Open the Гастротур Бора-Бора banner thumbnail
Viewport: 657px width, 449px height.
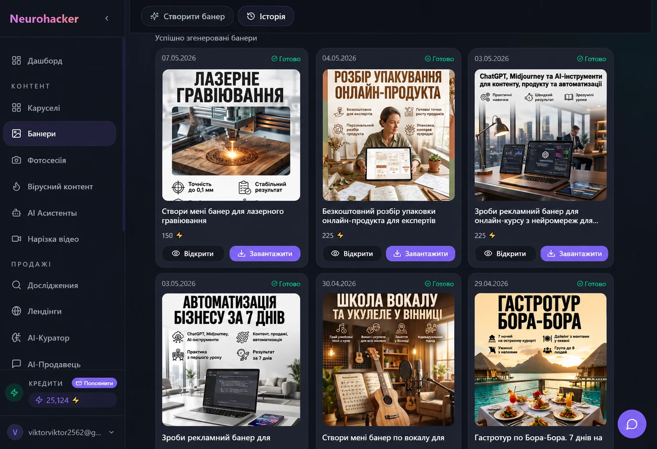[x=540, y=360]
